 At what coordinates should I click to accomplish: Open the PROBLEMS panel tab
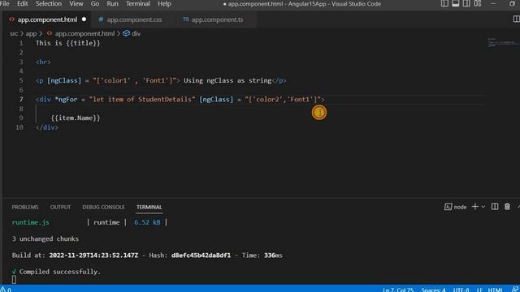pos(25,207)
